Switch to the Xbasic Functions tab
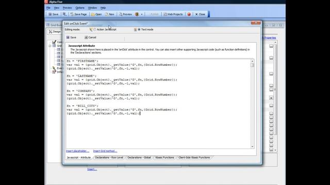Viewport: 330px width, 185px height. [164, 158]
